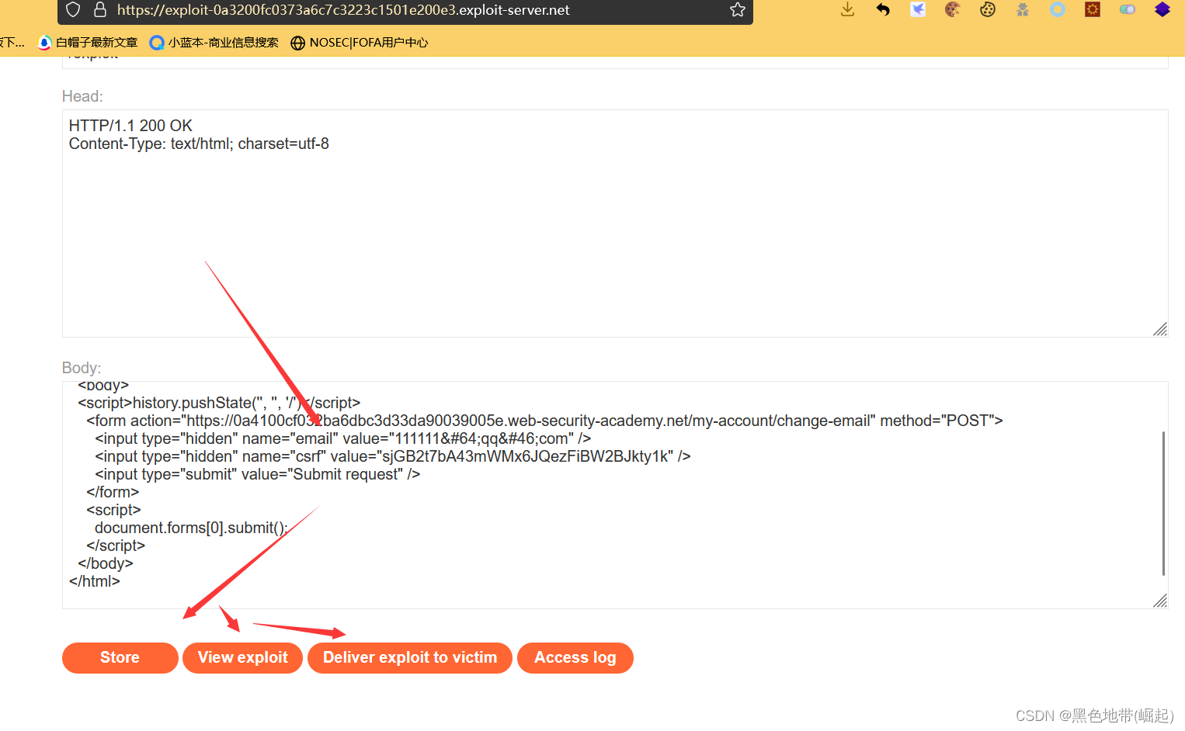Open the blue bird extension
This screenshot has width=1185, height=731.
[918, 9]
